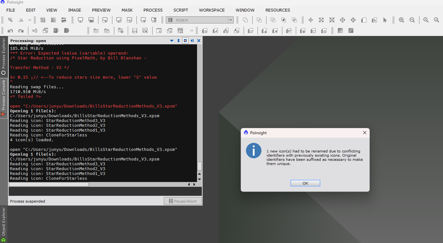Click the Redo arrow in the toolbar
The height and width of the screenshot is (243, 443).
(21, 31)
